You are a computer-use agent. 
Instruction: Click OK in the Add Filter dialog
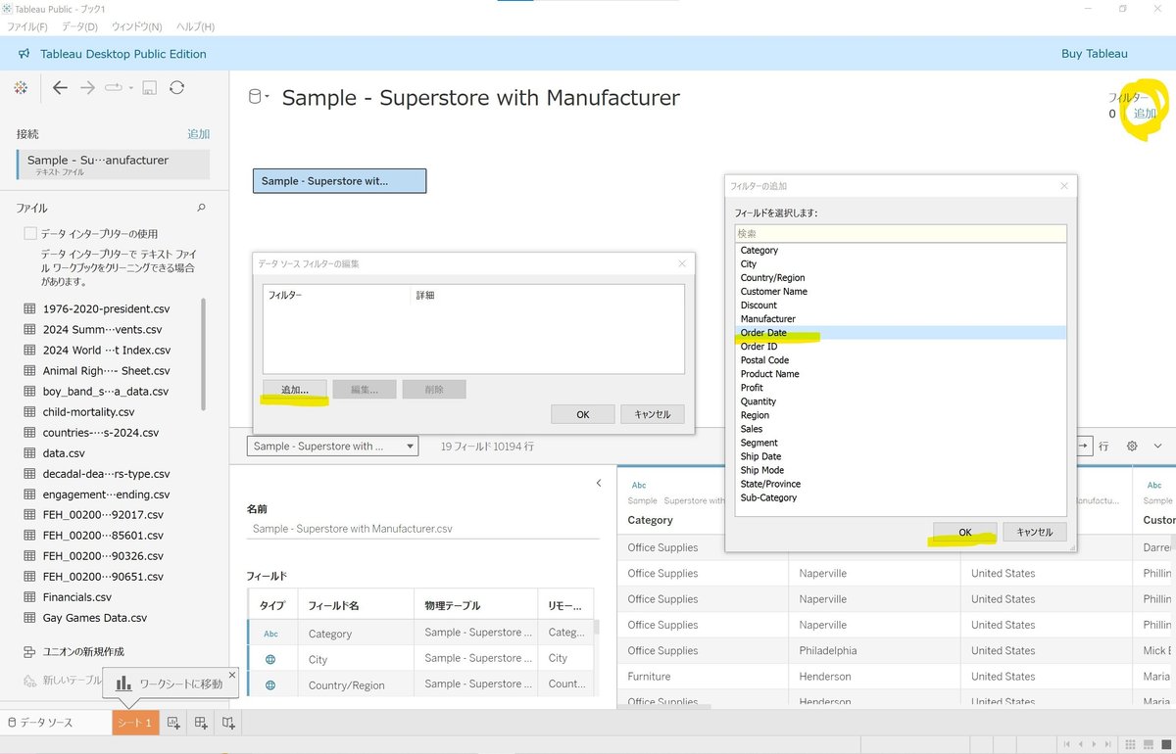tap(965, 533)
